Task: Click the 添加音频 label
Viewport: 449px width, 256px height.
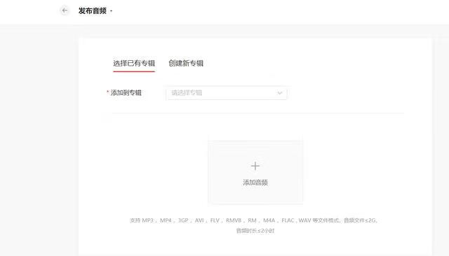Action: 255,183
